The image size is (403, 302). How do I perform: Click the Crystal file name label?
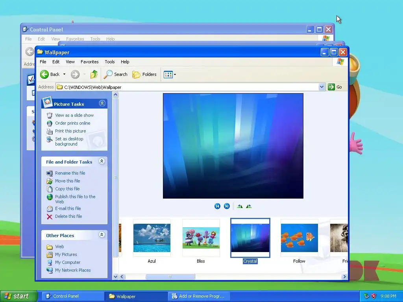tap(250, 261)
